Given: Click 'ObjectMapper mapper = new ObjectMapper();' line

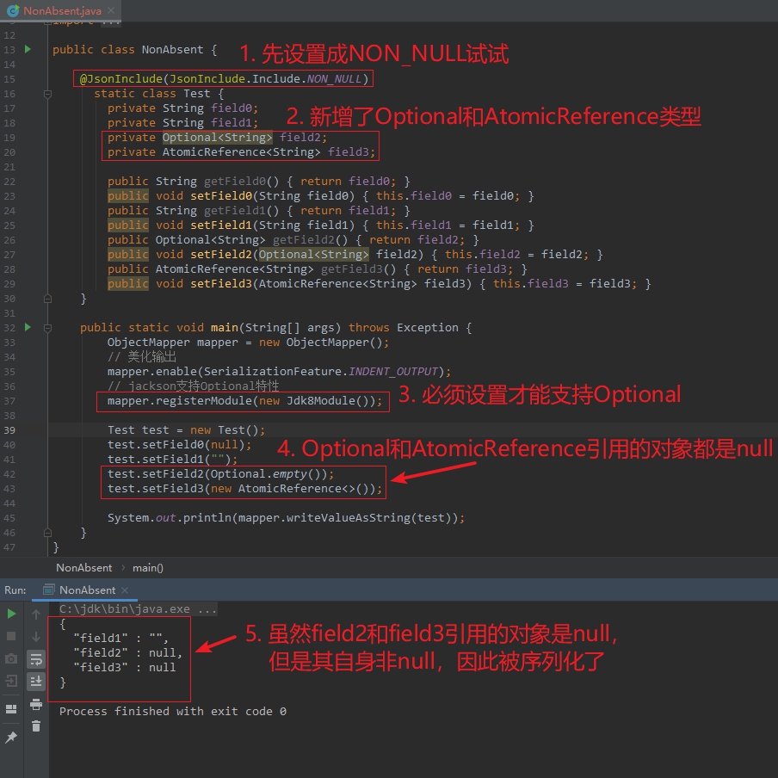Looking at the screenshot, I should [248, 343].
